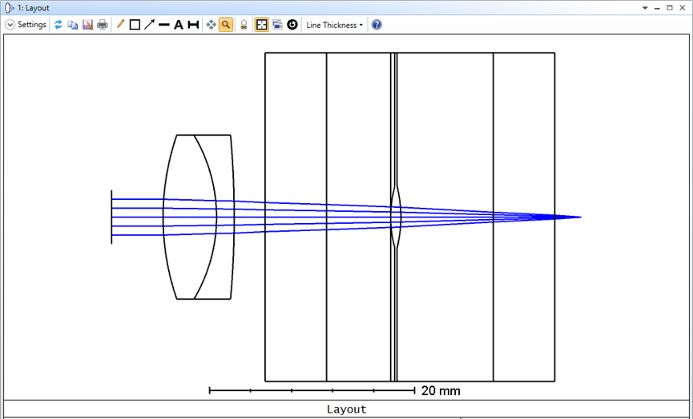Screen dimensions: 693x419
Task: Select the text annotation tool
Action: click(179, 25)
